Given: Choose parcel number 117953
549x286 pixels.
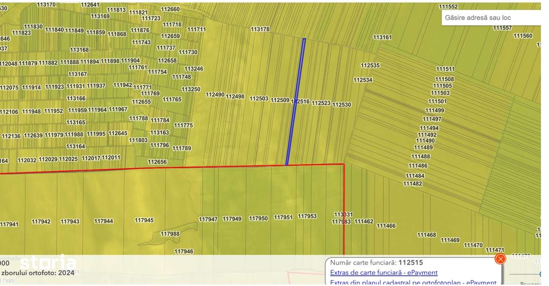Looking at the screenshot, I should pos(307,216).
